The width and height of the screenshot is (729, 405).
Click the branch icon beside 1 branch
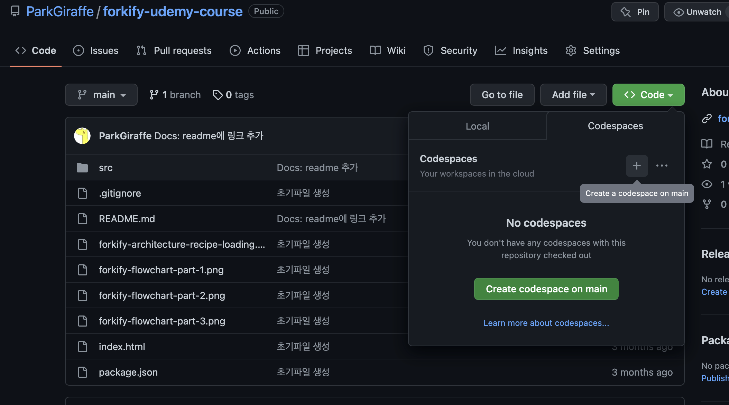[154, 95]
